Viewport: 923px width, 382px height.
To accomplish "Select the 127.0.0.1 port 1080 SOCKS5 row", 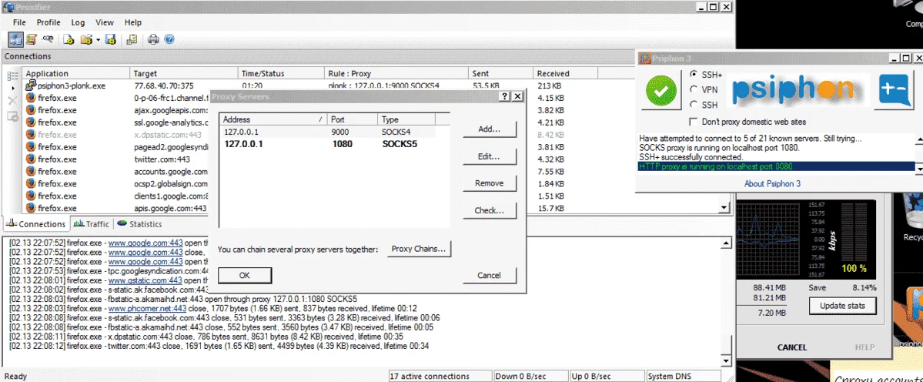I will click(x=326, y=143).
